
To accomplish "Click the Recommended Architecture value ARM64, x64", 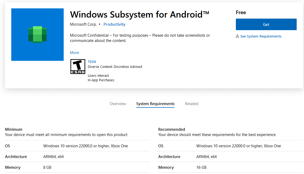I will [x=207, y=156].
